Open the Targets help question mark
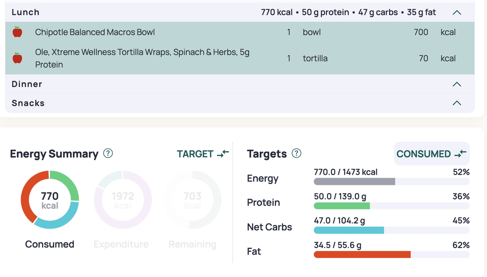This screenshot has width=487, height=277. (296, 153)
